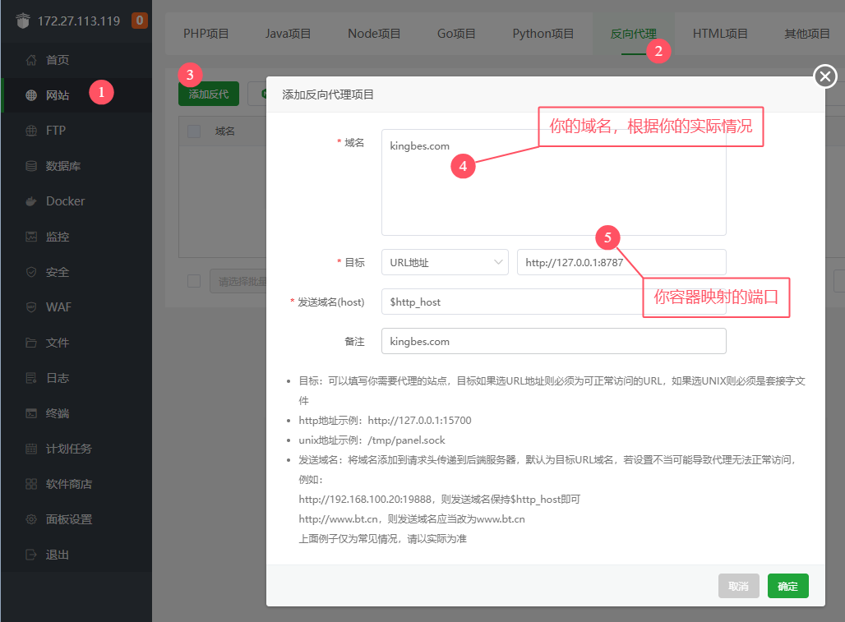Click the 取消 cancel button
This screenshot has height=622, width=845.
click(738, 586)
